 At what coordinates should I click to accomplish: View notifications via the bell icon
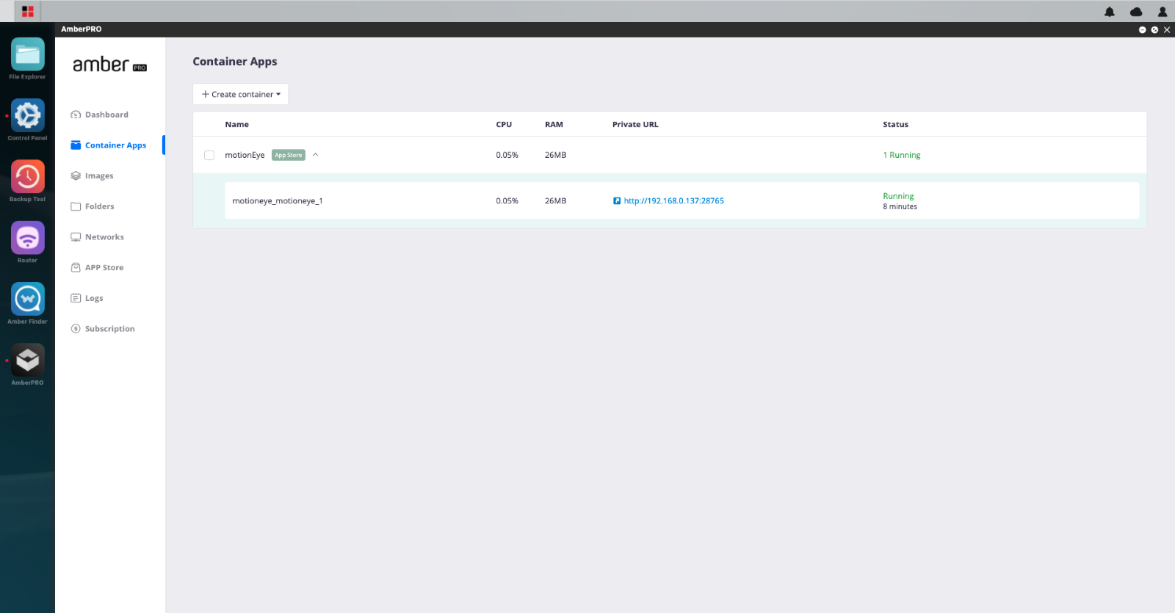(1110, 12)
